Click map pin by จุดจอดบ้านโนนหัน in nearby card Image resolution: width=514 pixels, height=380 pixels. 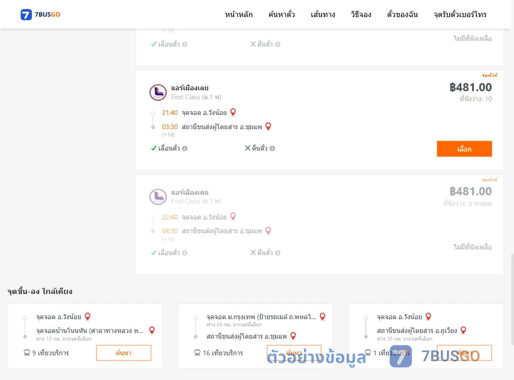click(x=152, y=330)
